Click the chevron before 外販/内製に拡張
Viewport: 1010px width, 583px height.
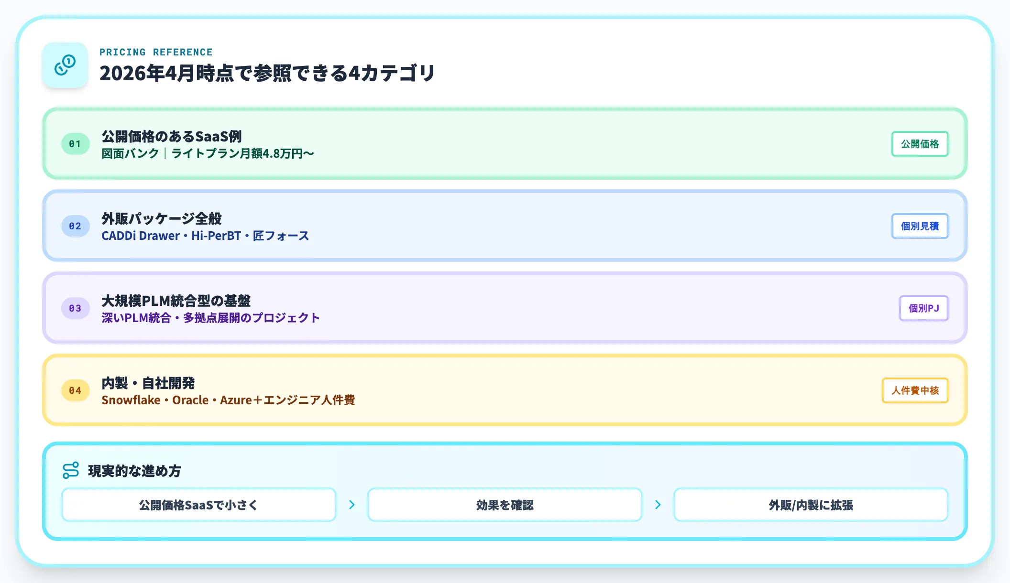pyautogui.click(x=659, y=504)
